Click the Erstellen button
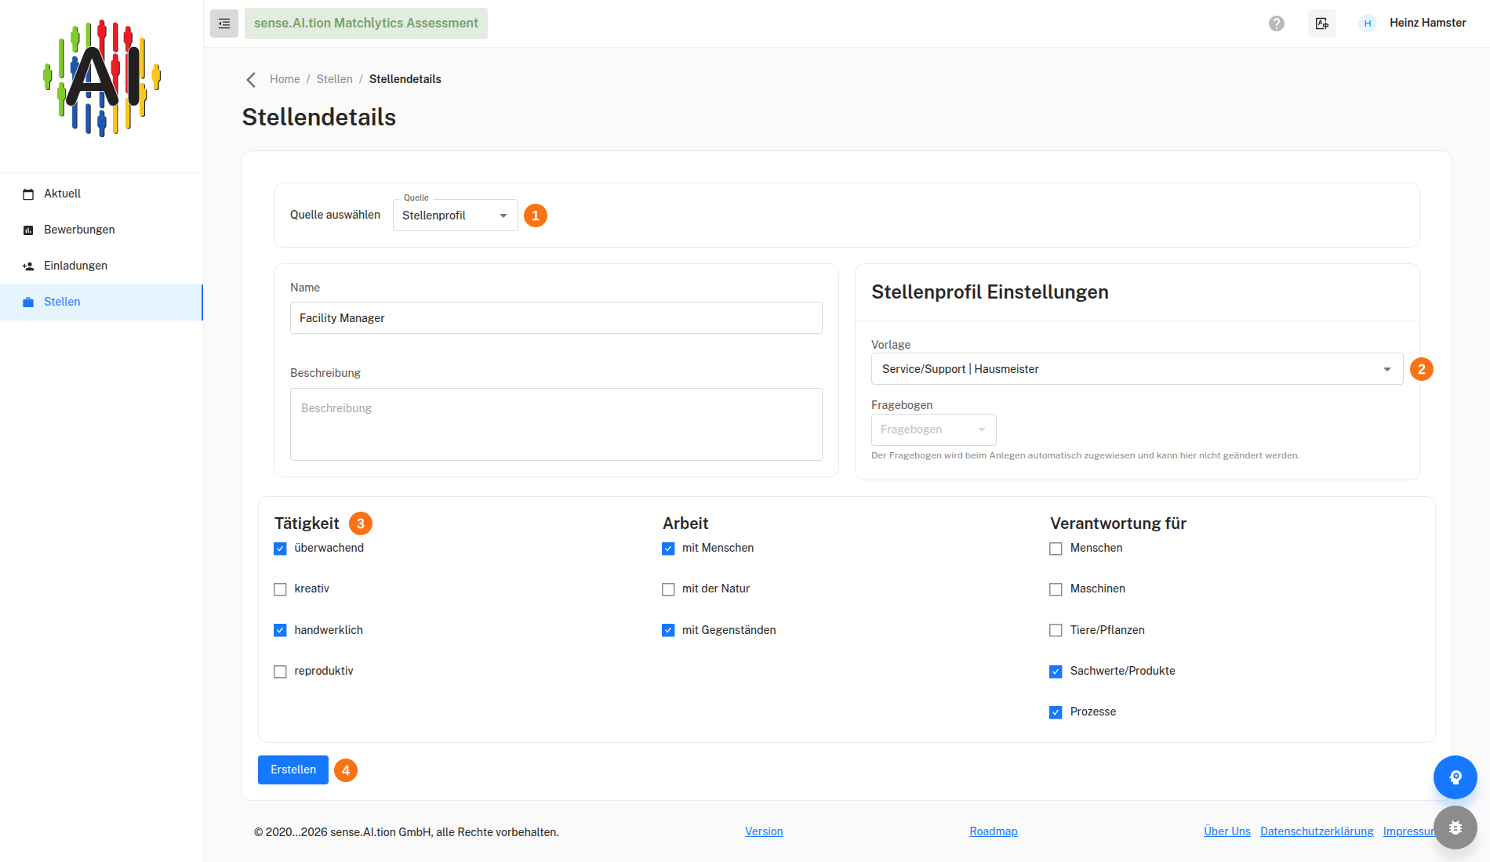Image resolution: width=1490 pixels, height=862 pixels. [293, 770]
